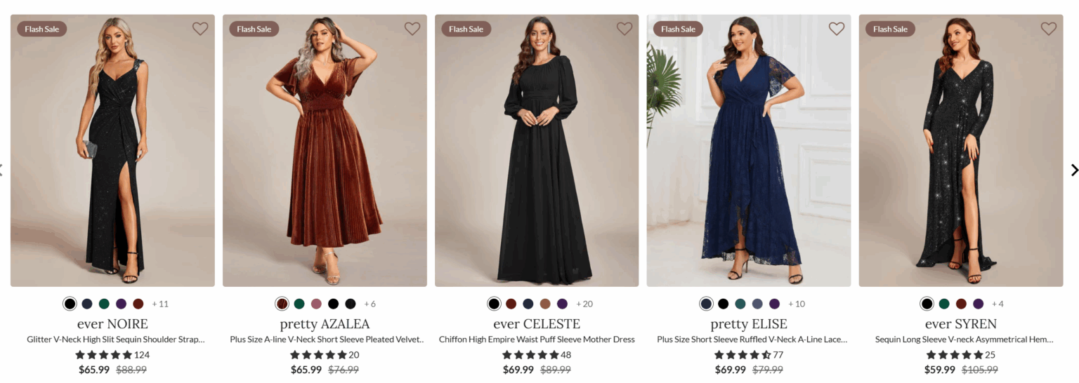View 77 reviews for pretty ELISE
Viewport: 1079px width, 383px height.
click(x=778, y=355)
